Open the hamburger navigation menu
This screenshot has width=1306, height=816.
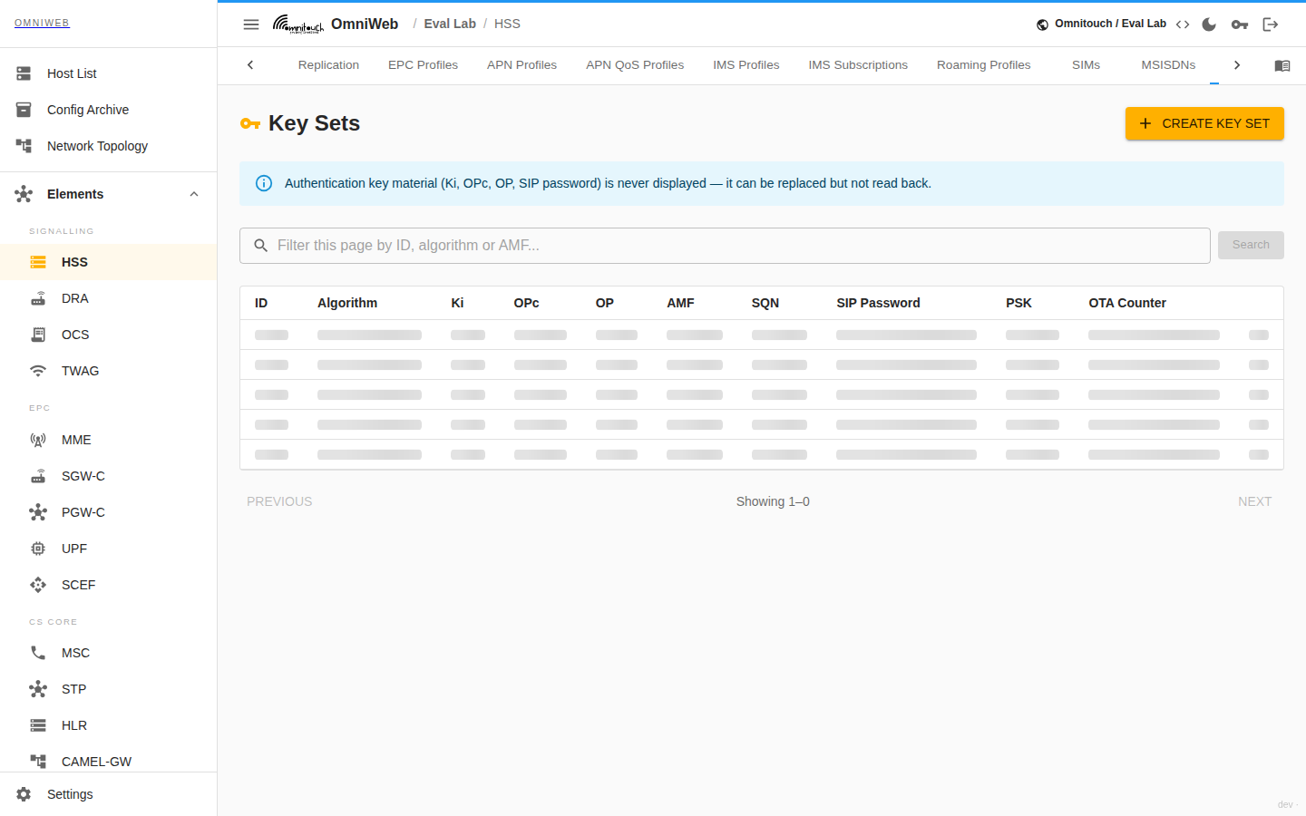(251, 24)
